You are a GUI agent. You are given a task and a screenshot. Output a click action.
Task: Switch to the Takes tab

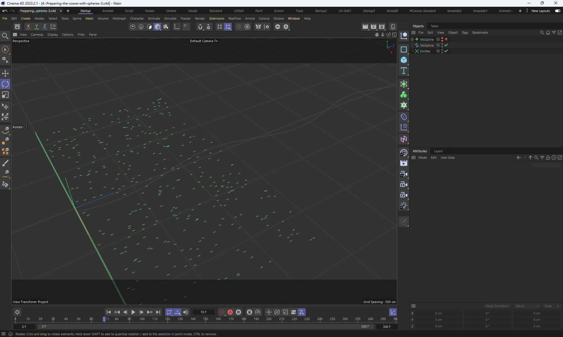(434, 26)
